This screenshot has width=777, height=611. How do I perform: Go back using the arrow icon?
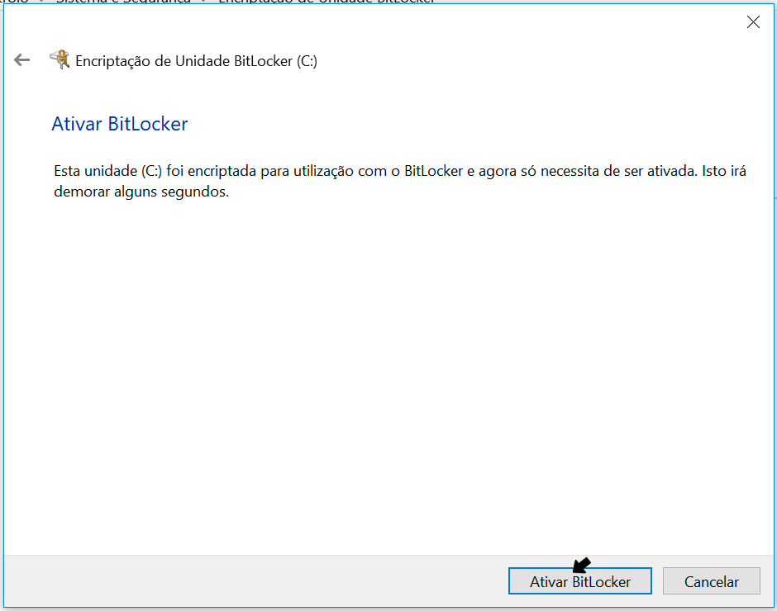(x=21, y=60)
